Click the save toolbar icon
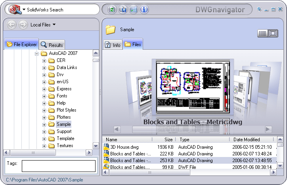Image resolution: width=287 pixels, height=185 pixels. pyautogui.click(x=122, y=9)
